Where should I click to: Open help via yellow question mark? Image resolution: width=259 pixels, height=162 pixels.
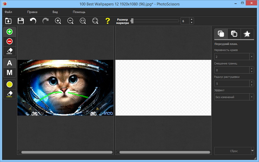[x=107, y=21]
